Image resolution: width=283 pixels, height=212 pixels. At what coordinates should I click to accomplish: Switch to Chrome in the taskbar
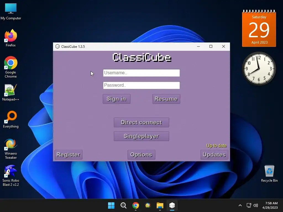(x=135, y=205)
